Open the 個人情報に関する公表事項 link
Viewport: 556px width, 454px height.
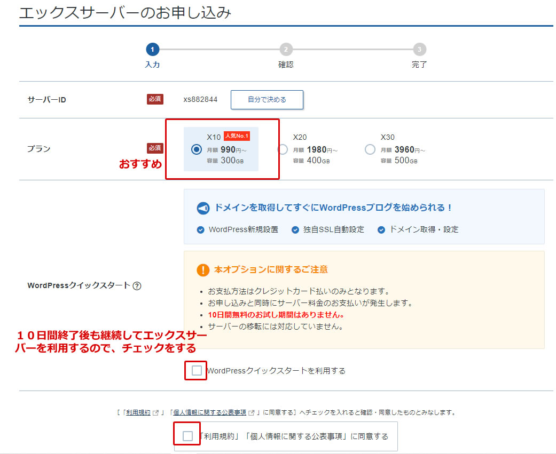[209, 412]
